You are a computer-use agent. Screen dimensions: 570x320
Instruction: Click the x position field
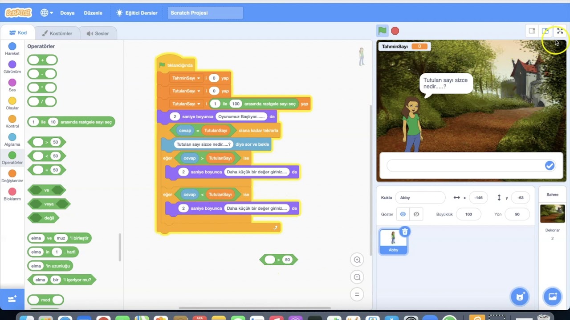[478, 198]
